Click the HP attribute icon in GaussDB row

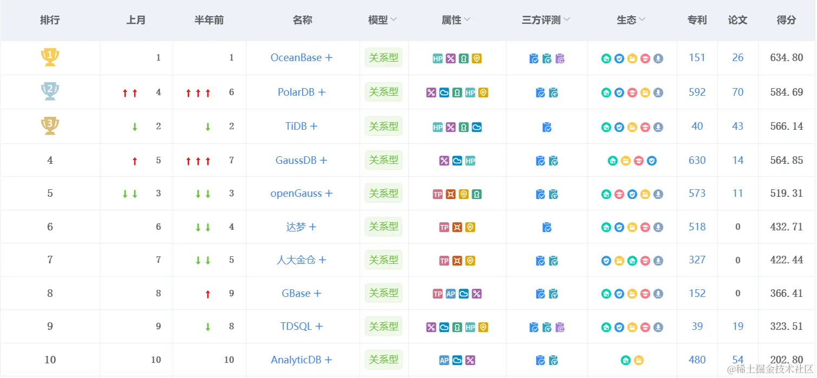tap(470, 161)
